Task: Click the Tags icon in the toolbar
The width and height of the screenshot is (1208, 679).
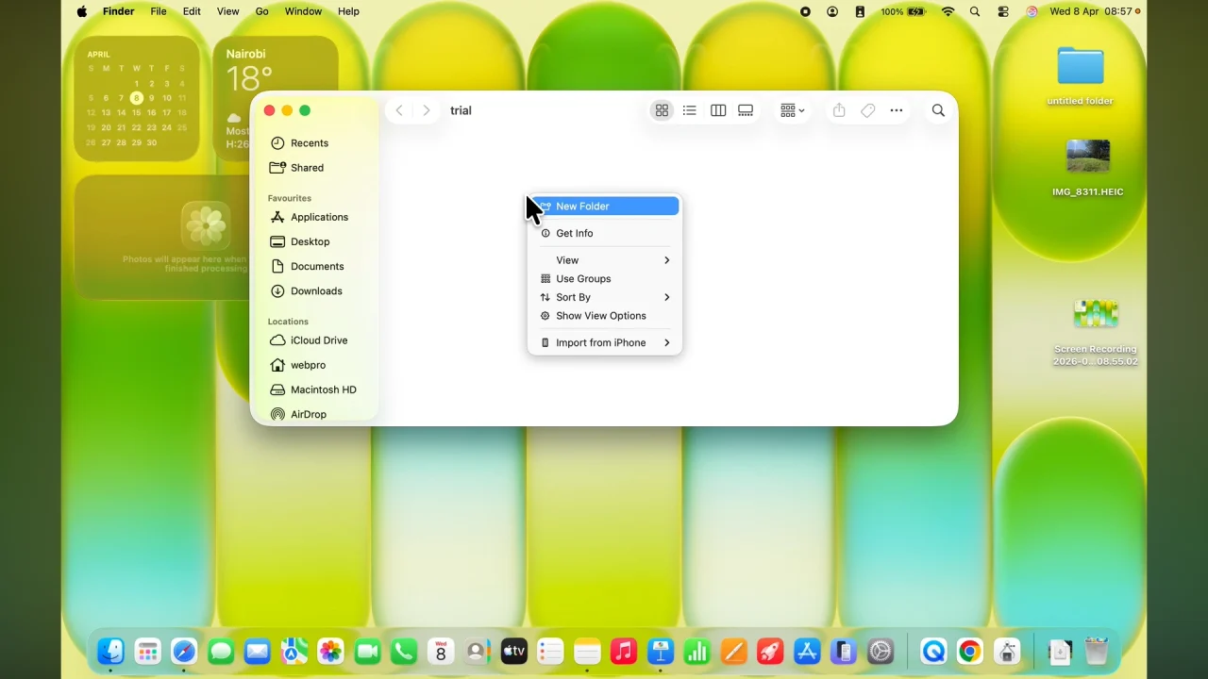Action: pos(867,110)
